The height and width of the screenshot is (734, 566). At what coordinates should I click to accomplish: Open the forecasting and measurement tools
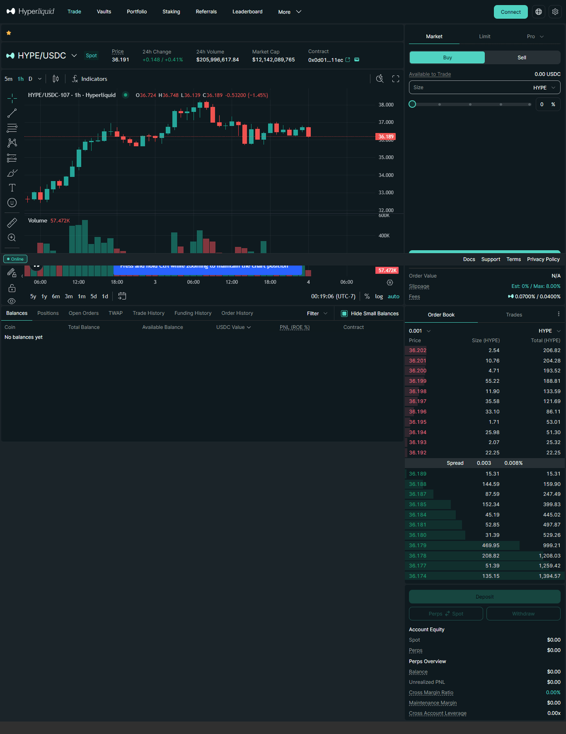[12, 158]
